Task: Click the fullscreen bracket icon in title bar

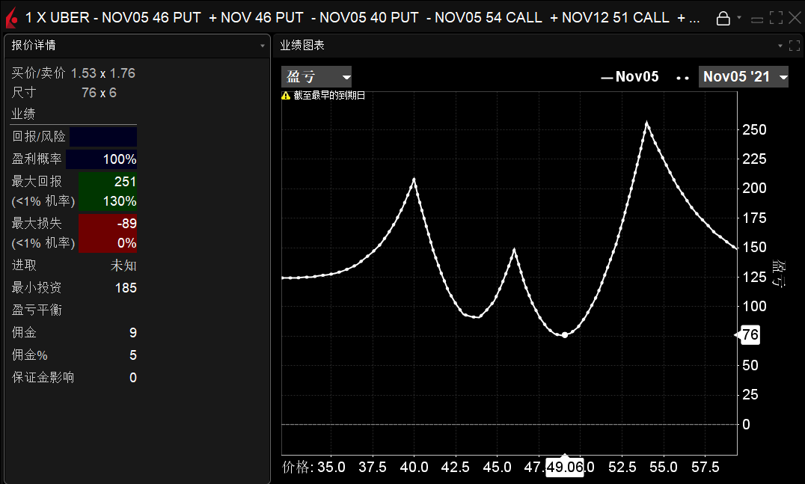Action: coord(777,18)
